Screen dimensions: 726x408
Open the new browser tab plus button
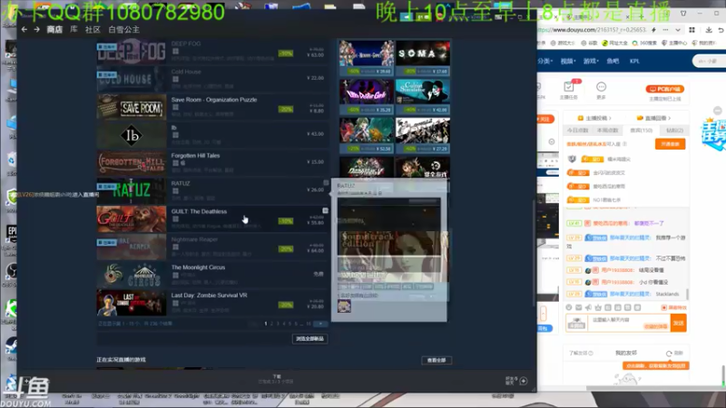[x=642, y=16]
